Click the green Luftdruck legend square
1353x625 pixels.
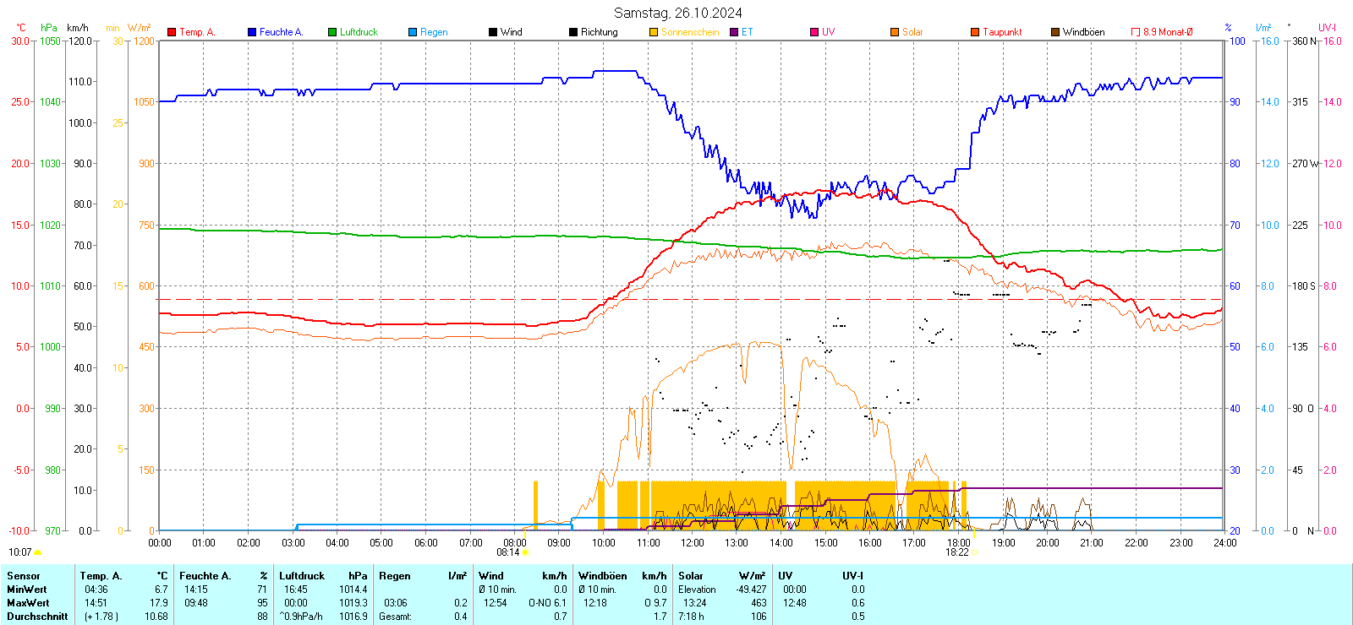332,32
